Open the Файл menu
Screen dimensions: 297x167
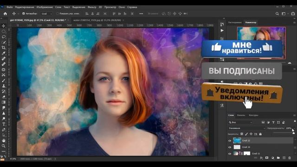coord(9,7)
